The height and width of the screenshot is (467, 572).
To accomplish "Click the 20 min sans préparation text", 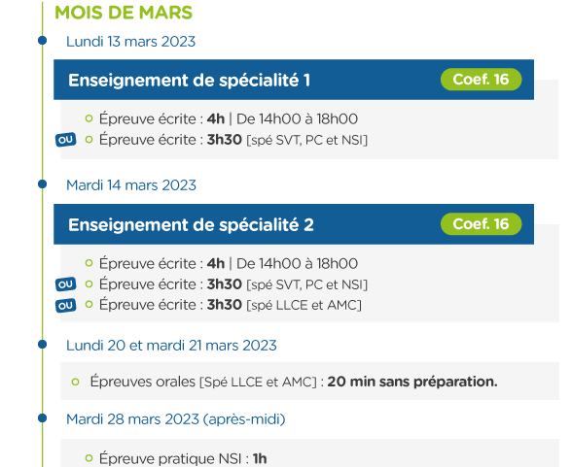I will pos(412,382).
